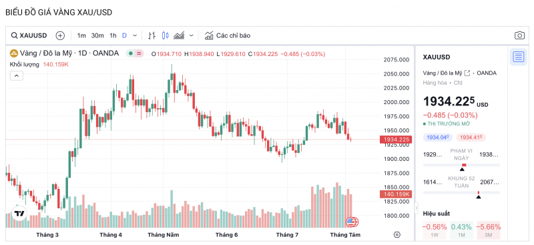The width and height of the screenshot is (534, 245).
Task: Choose the area chart style icon
Action: click(x=179, y=35)
